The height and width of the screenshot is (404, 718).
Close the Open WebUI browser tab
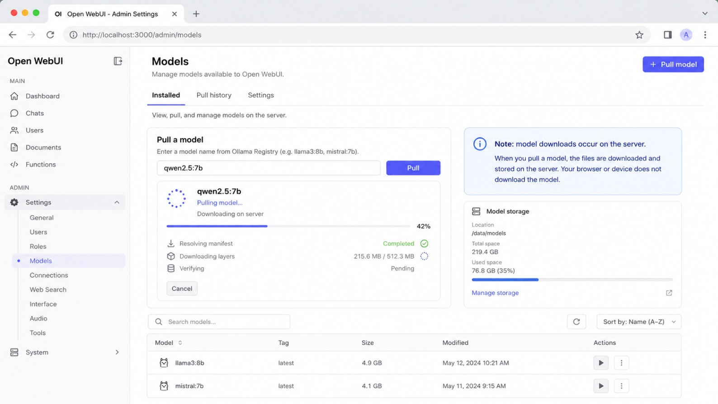click(x=174, y=14)
